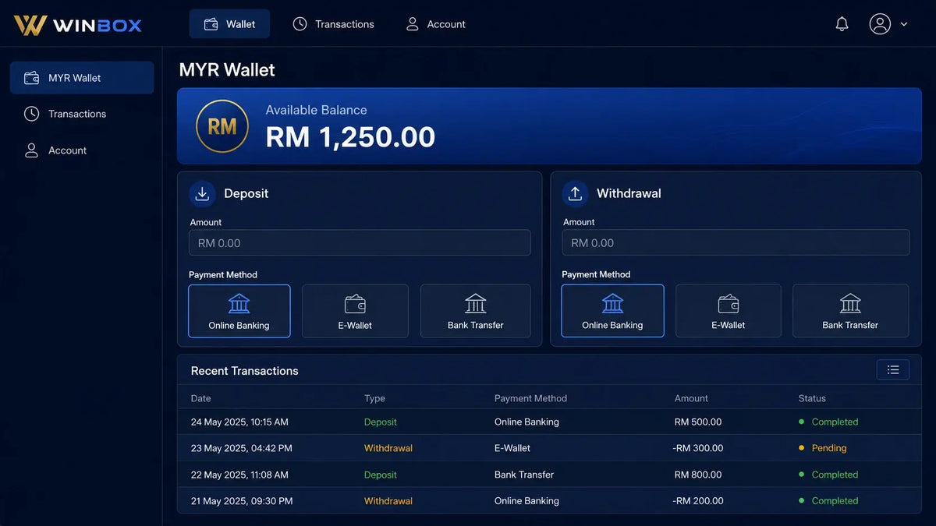Select E-Wallet for Deposit
The image size is (936, 526).
[x=355, y=311]
